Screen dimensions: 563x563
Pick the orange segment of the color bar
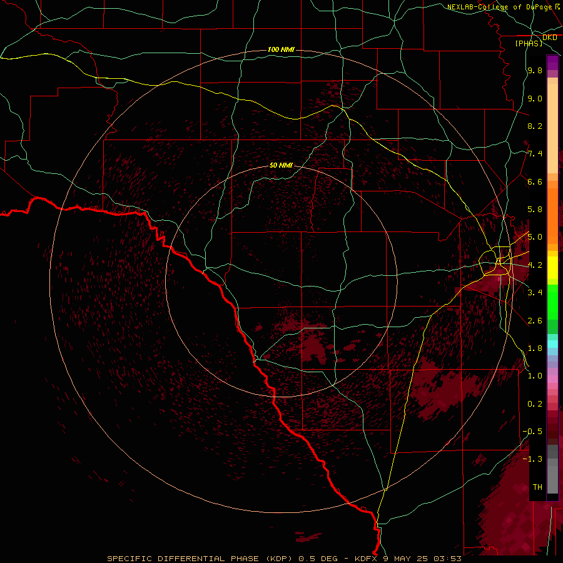pos(552,216)
